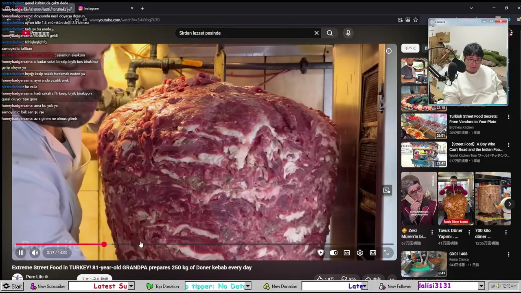Click the search magnifier button
The width and height of the screenshot is (521, 293).
(330, 33)
